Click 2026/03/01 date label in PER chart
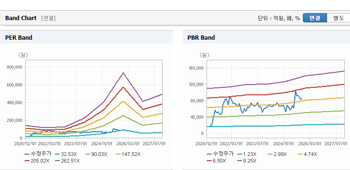Image resolution: width=350 pixels, height=170 pixels. pyautogui.click(x=128, y=143)
